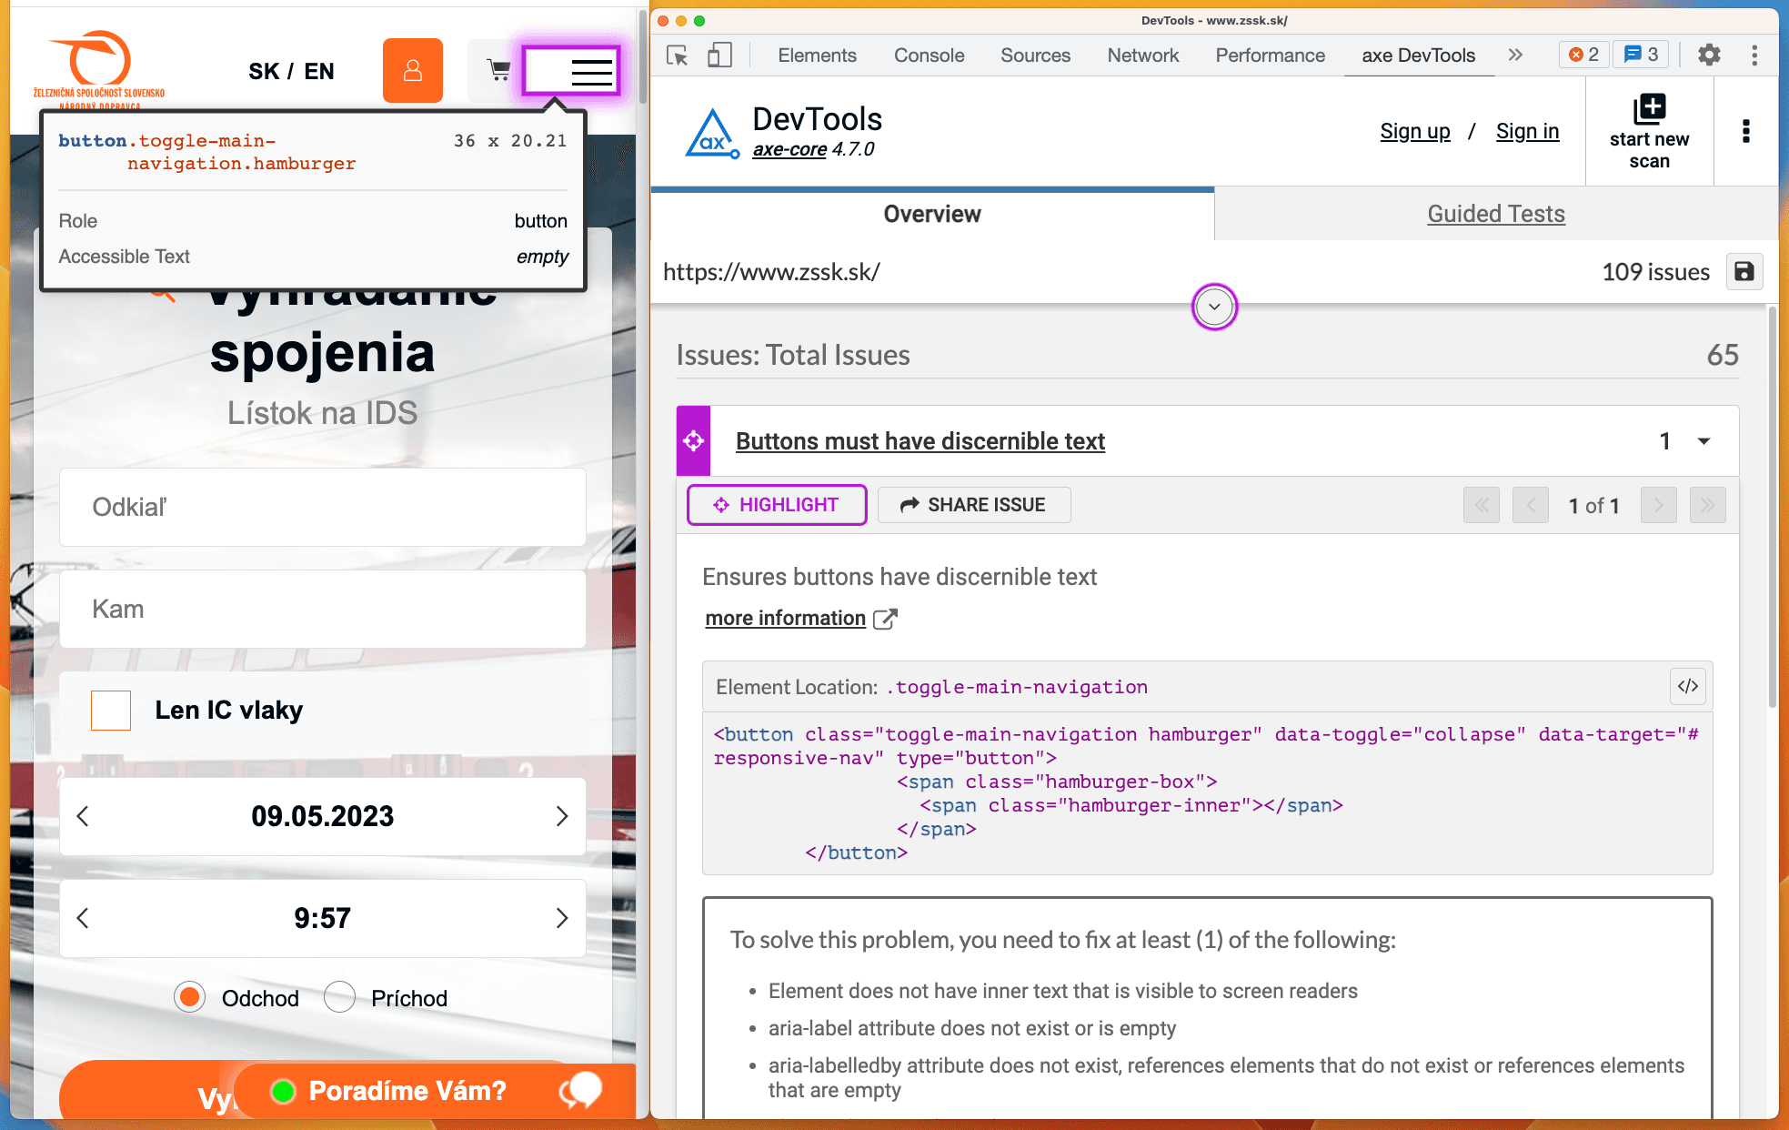The width and height of the screenshot is (1789, 1130).
Task: Toggle the device toolbar icon
Action: pyautogui.click(x=719, y=55)
